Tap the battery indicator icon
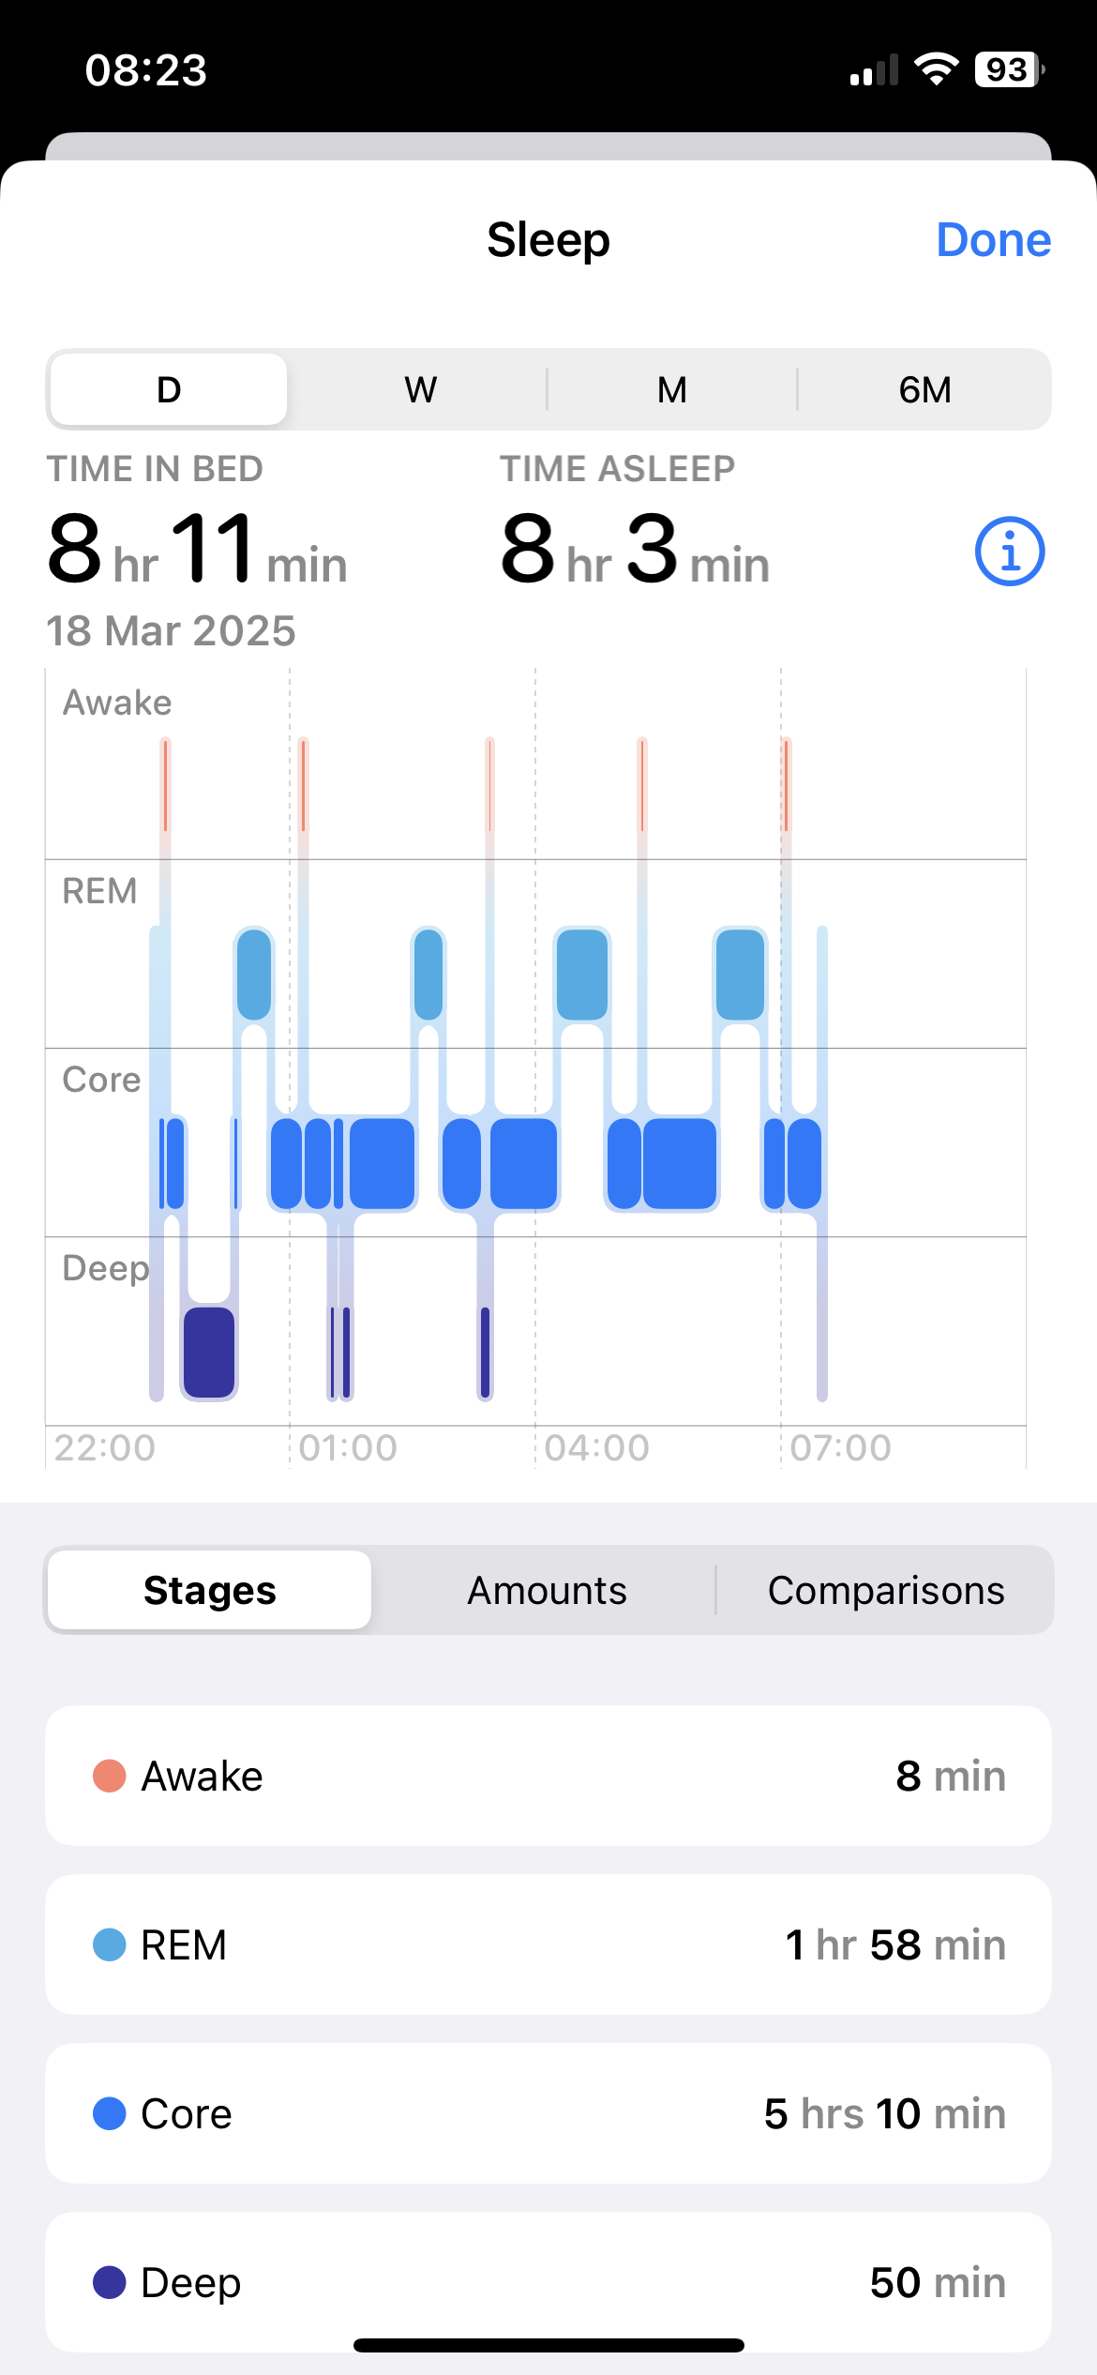 click(1009, 69)
